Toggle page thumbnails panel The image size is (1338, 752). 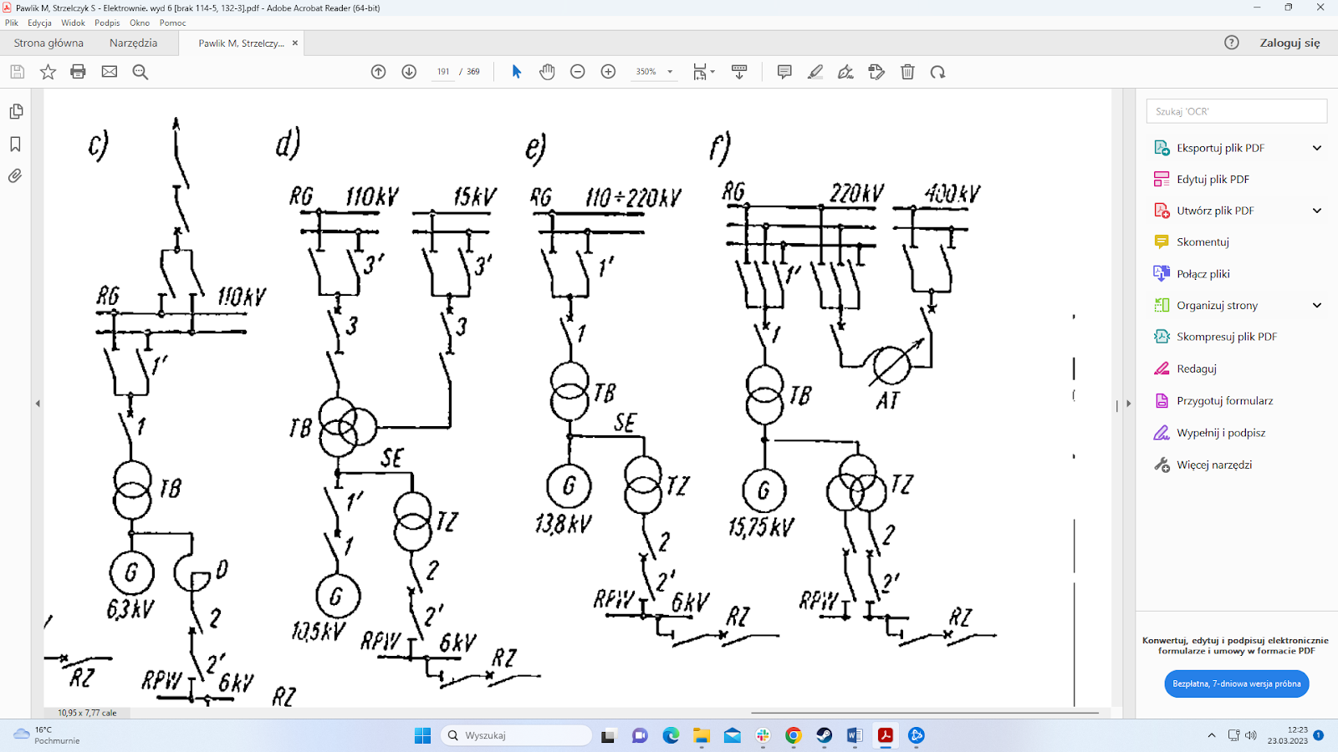(15, 112)
